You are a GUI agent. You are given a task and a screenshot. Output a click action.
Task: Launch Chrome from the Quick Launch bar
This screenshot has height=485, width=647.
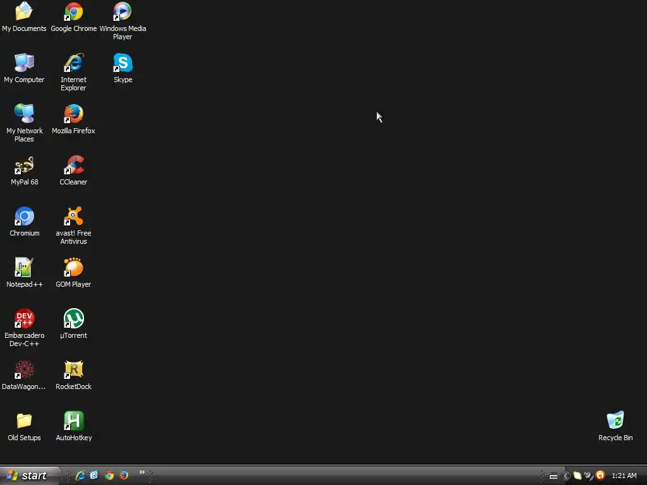109,476
